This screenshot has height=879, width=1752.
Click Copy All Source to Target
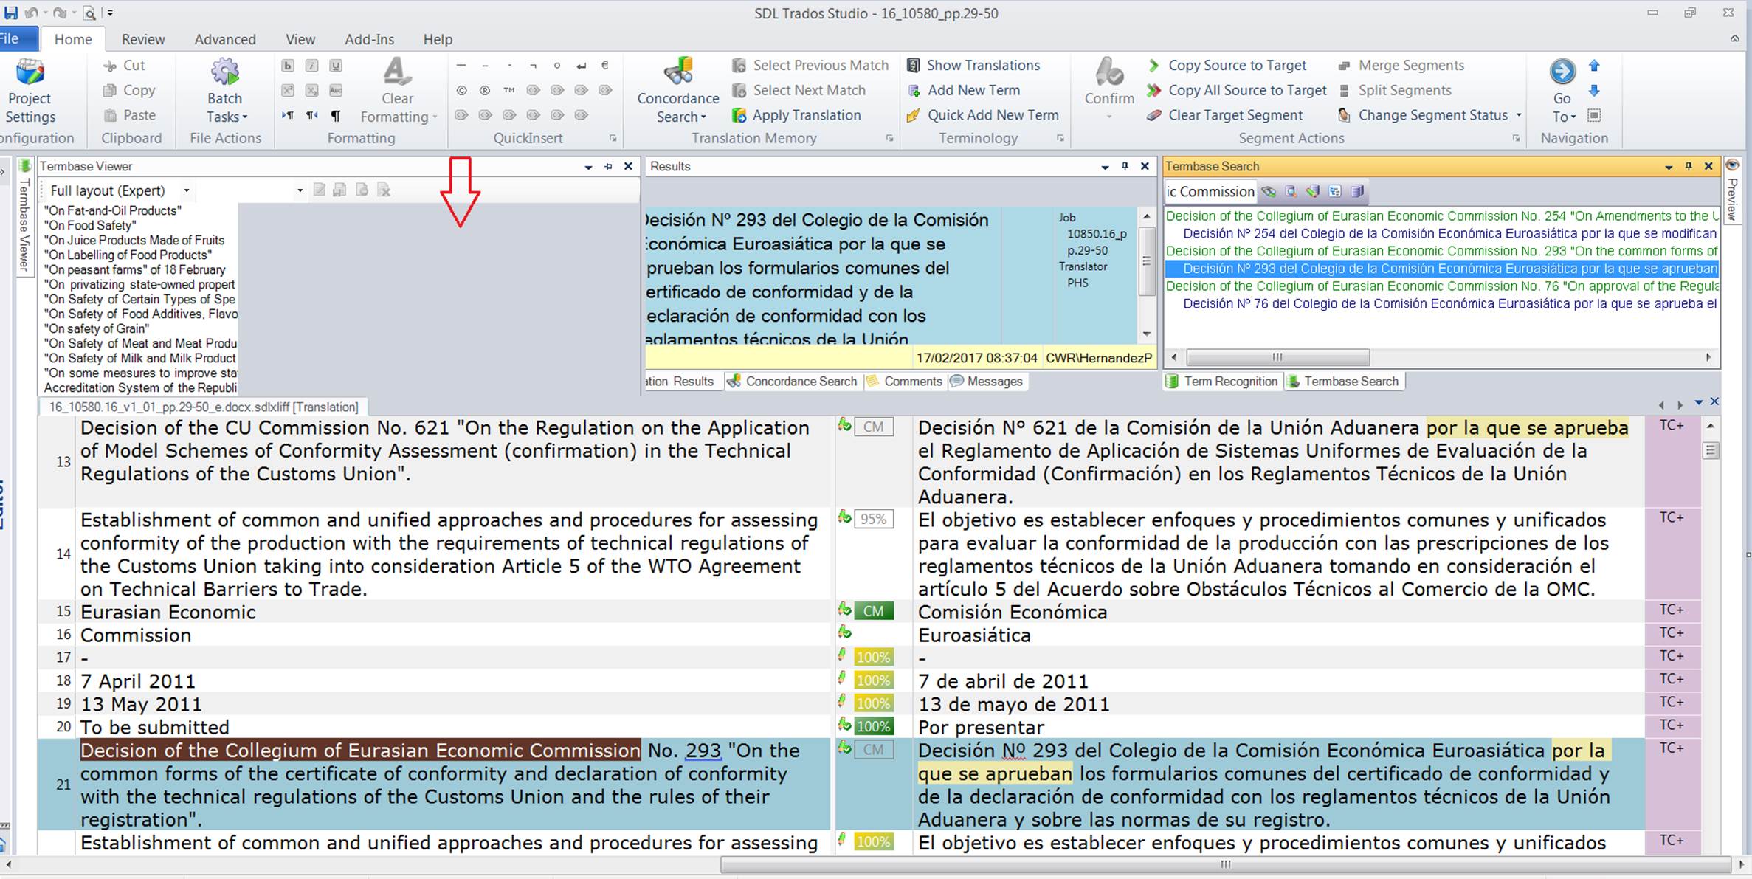1237,90
